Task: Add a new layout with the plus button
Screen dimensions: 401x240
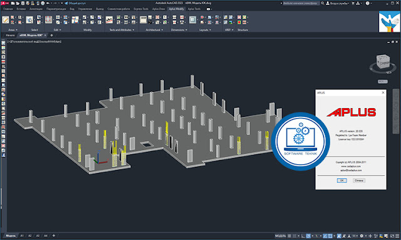Action: (54, 236)
